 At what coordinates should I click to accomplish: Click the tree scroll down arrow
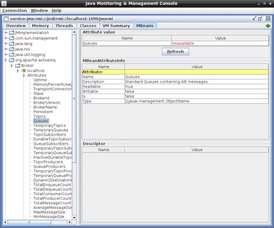point(74,217)
